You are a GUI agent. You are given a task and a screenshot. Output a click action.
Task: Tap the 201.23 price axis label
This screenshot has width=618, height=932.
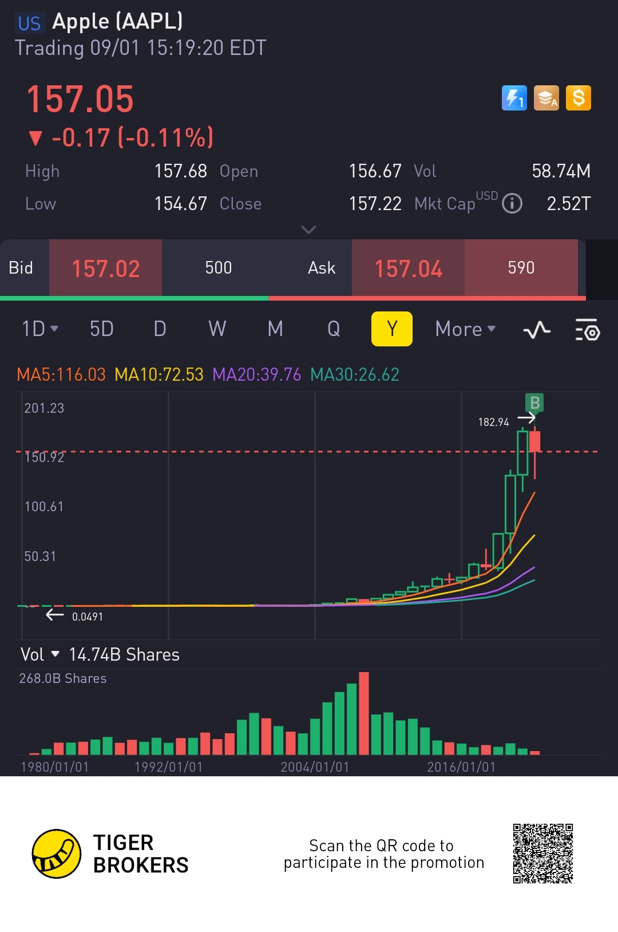point(44,408)
